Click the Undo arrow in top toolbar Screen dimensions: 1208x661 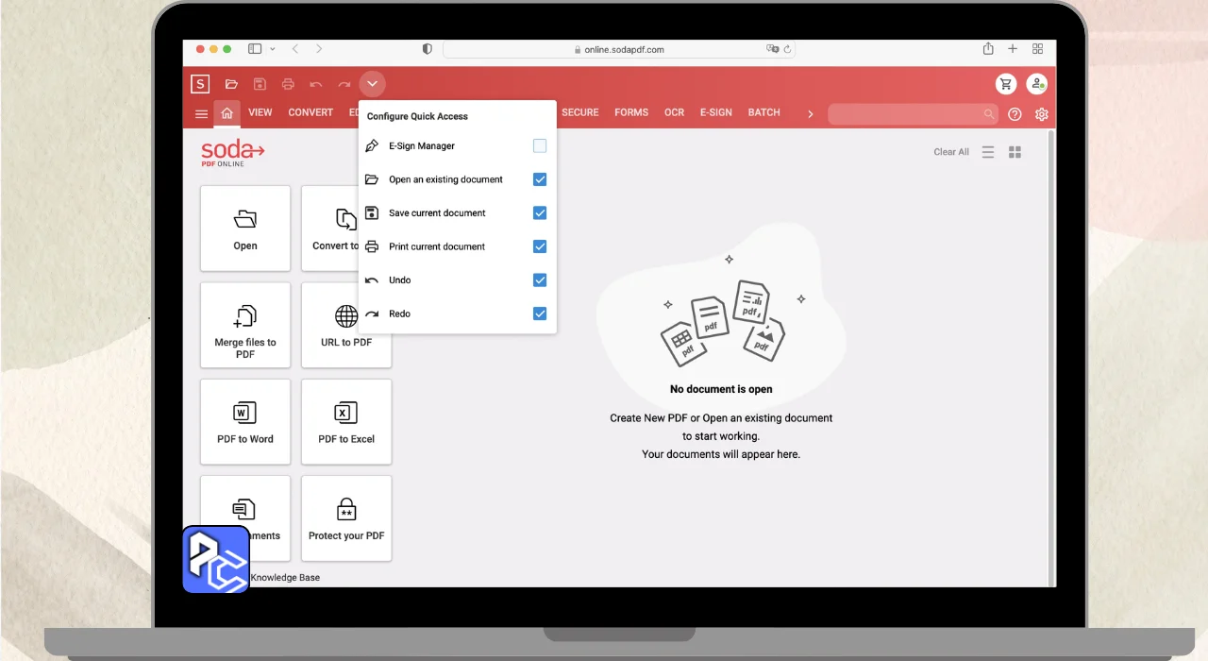click(x=316, y=85)
